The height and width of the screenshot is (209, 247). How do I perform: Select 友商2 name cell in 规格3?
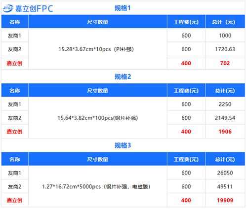pos(15,186)
